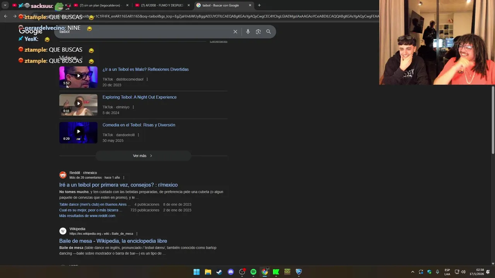Close the 'AF2008 - FUMO Y DESPUES' tab
This screenshot has width=495, height=278.
[189, 5]
